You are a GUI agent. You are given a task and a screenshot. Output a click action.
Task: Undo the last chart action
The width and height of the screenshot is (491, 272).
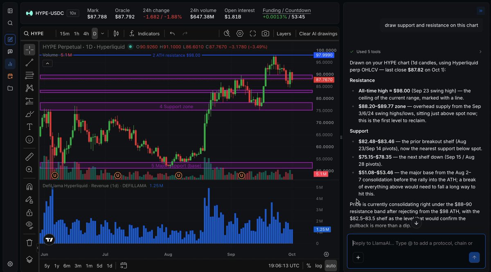point(172,33)
